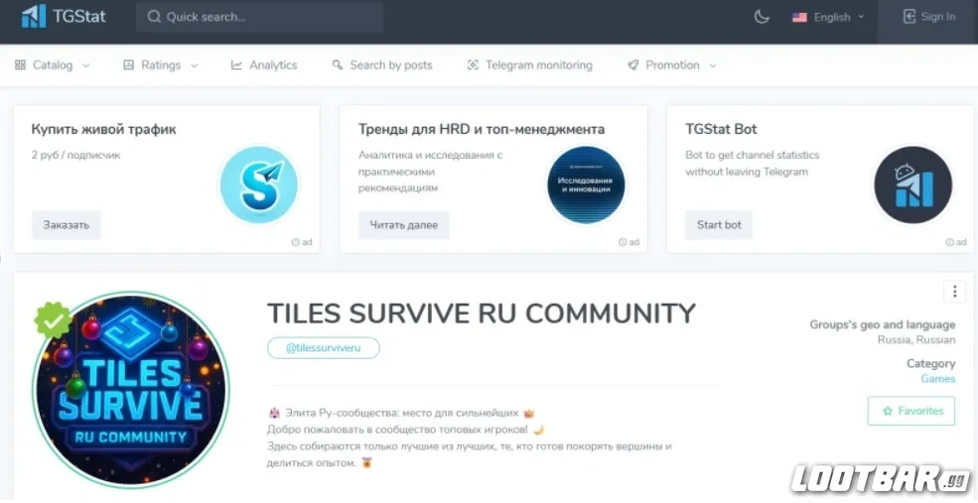Open Telegram monitoring page

[x=529, y=64]
